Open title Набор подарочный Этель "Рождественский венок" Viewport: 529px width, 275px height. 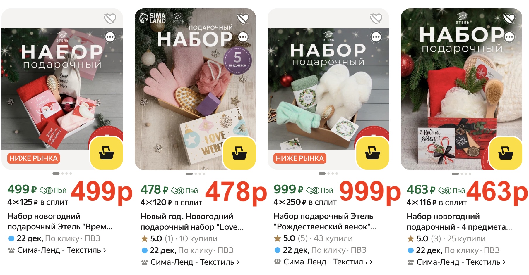pyautogui.click(x=325, y=222)
